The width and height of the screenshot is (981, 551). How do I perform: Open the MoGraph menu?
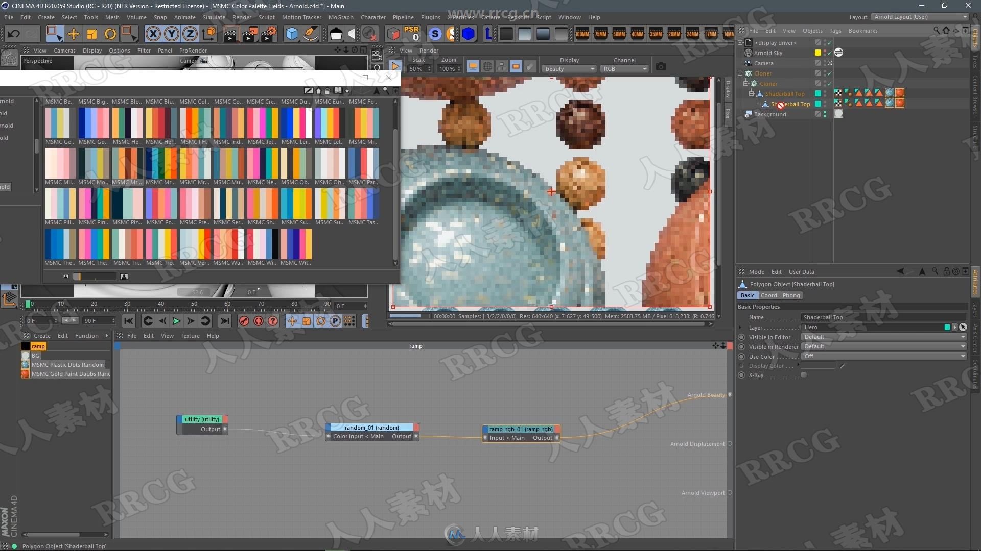[x=340, y=17]
